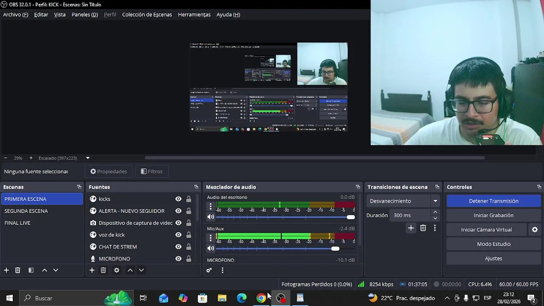
Task: Hide the kicks source
Action: (178, 199)
